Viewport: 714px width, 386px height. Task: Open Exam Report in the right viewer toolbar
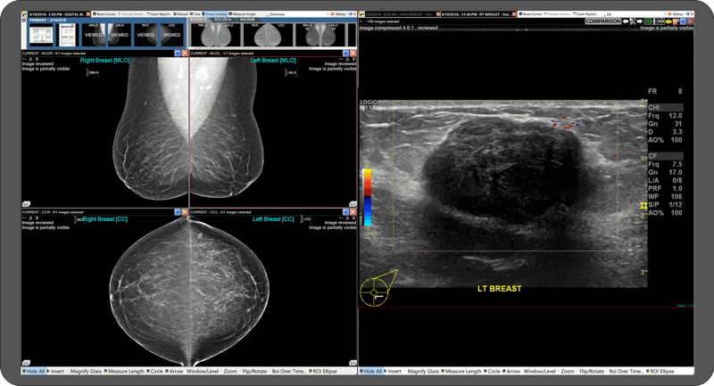click(587, 14)
